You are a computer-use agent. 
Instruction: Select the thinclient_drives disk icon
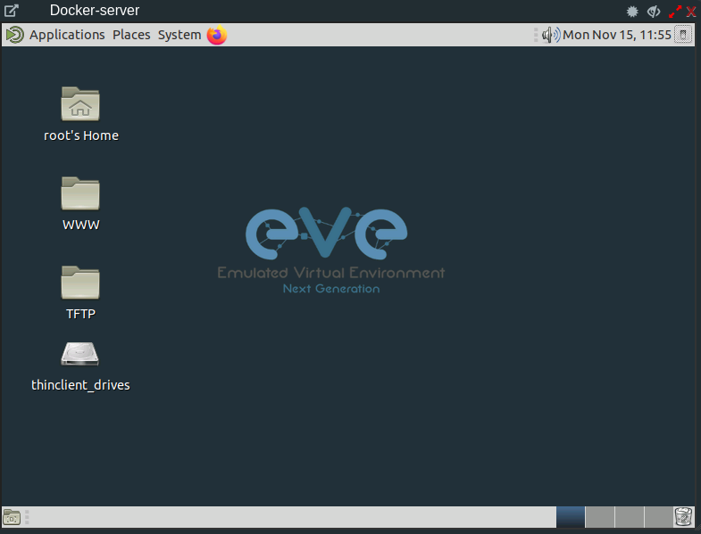point(80,354)
